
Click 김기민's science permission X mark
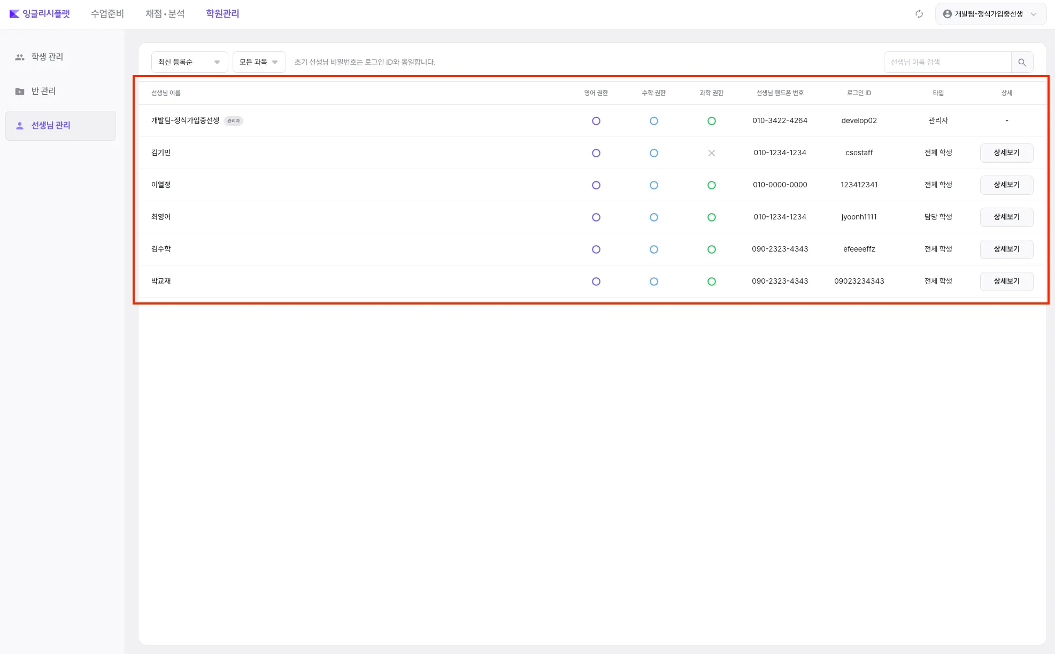click(x=711, y=153)
